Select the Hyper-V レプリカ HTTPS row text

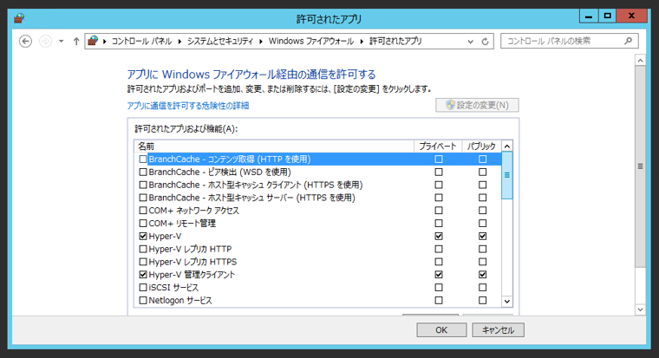[192, 262]
